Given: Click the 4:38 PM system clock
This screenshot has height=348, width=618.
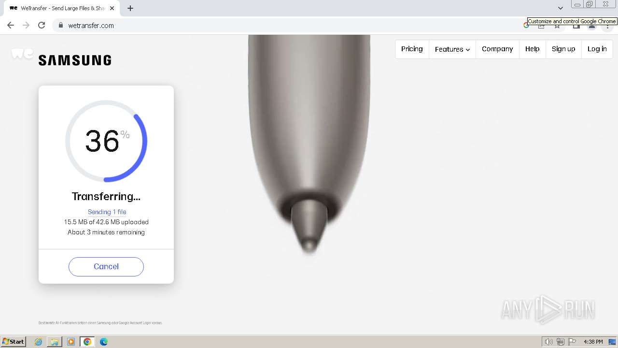Looking at the screenshot, I should click(593, 342).
